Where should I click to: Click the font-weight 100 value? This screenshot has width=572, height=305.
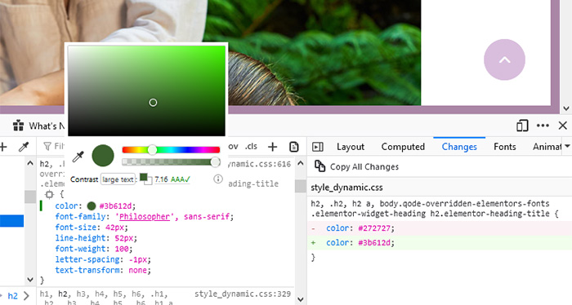122,249
